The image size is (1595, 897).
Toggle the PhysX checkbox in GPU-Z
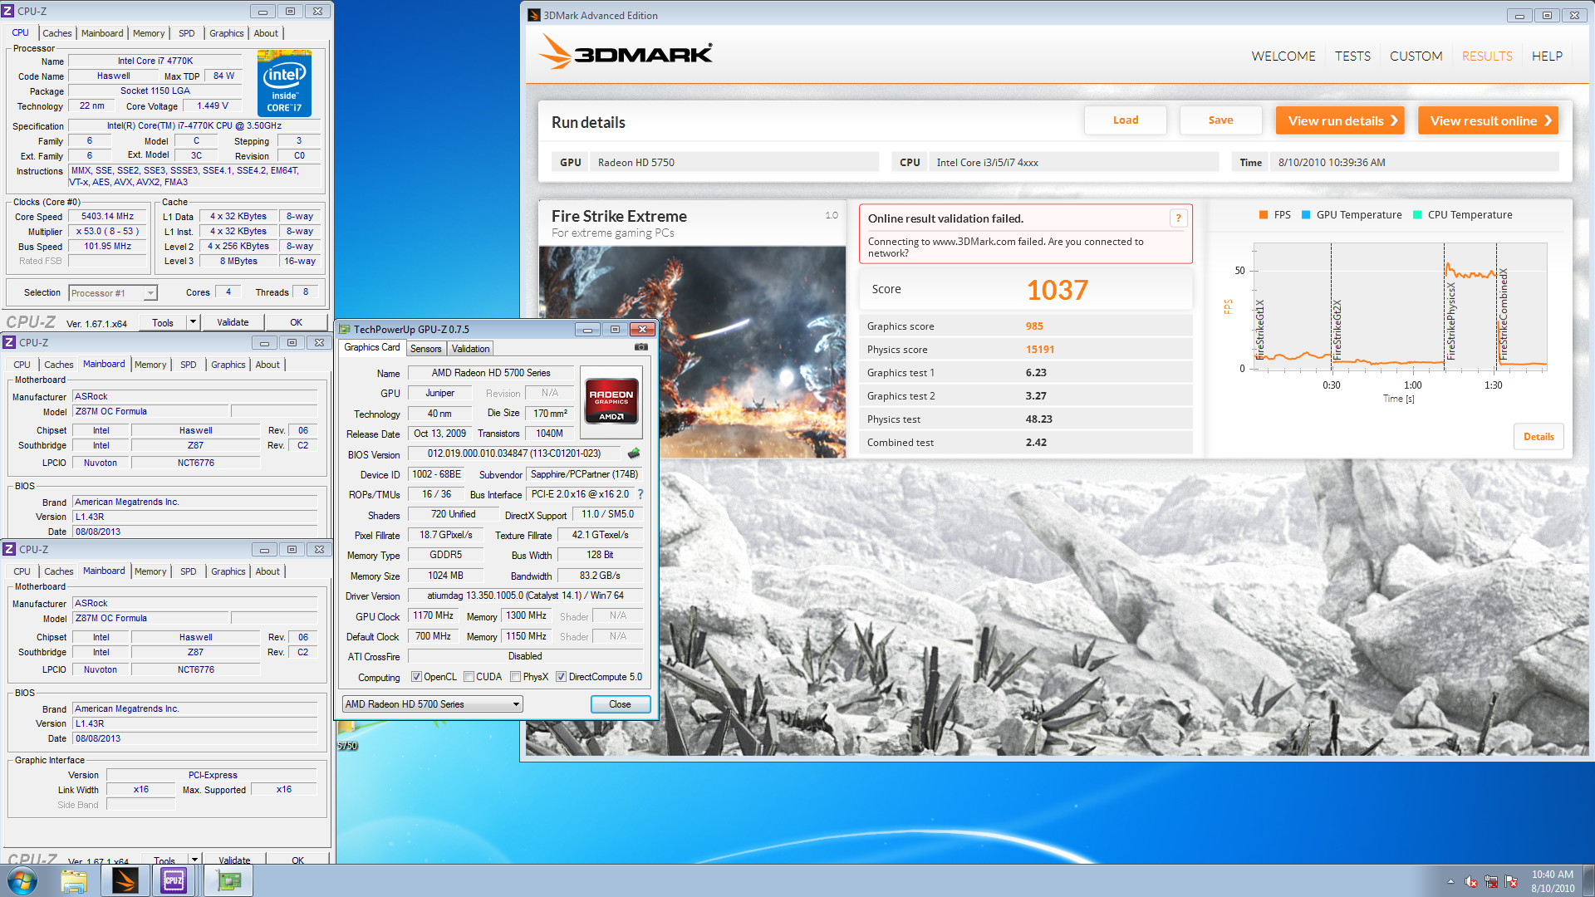tap(515, 677)
